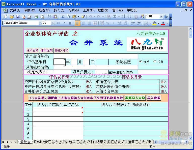Select the 合并 radio button
194x150 pixels.
pos(141,62)
